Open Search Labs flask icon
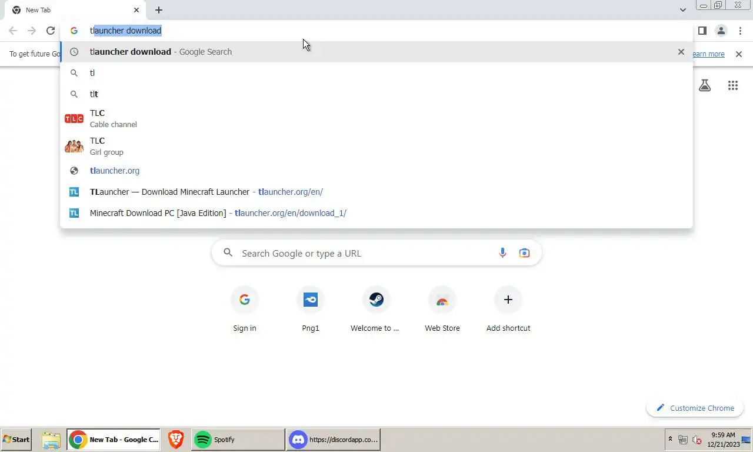The image size is (753, 452). [x=705, y=86]
